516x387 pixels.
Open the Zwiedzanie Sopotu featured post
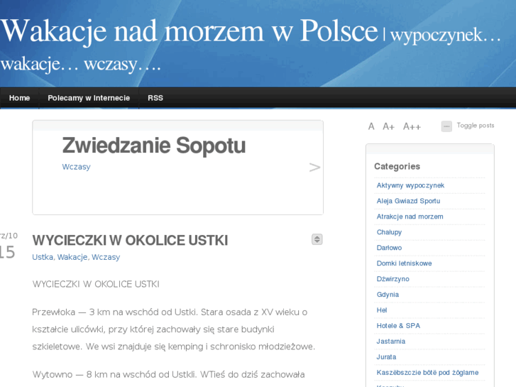point(154,146)
